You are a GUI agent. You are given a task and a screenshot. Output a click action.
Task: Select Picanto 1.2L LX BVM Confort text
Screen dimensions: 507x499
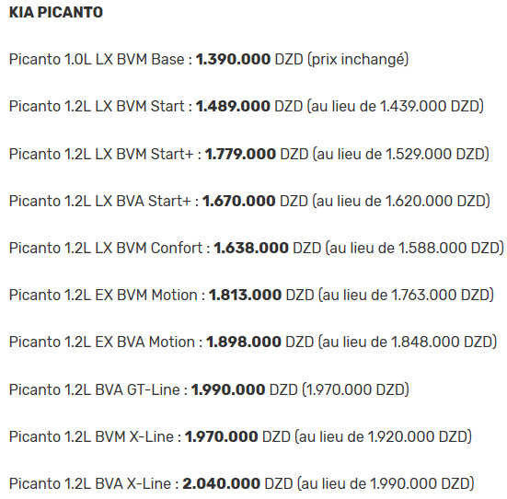tap(106, 249)
